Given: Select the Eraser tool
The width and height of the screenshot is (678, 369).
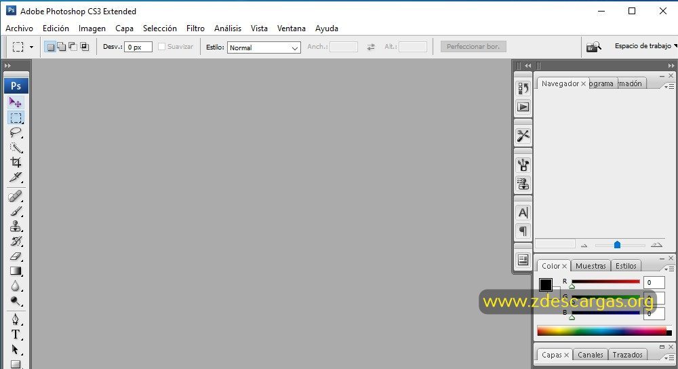Looking at the screenshot, I should tap(16, 256).
